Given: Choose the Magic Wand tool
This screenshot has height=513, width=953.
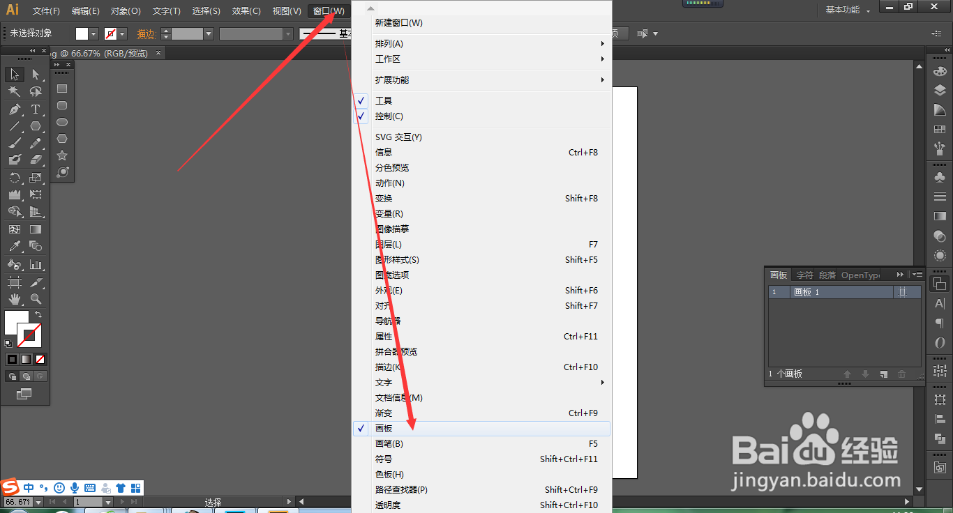Looking at the screenshot, I should click(x=15, y=91).
